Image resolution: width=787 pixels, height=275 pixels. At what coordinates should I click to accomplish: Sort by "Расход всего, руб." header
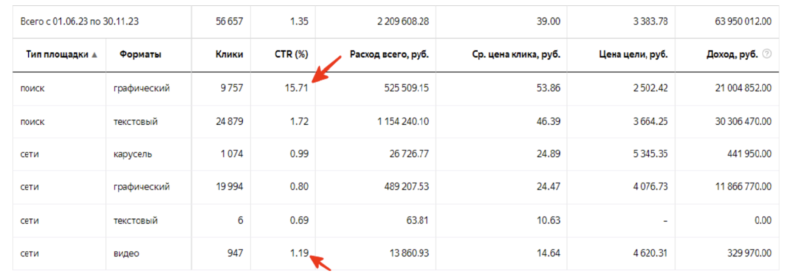point(389,54)
